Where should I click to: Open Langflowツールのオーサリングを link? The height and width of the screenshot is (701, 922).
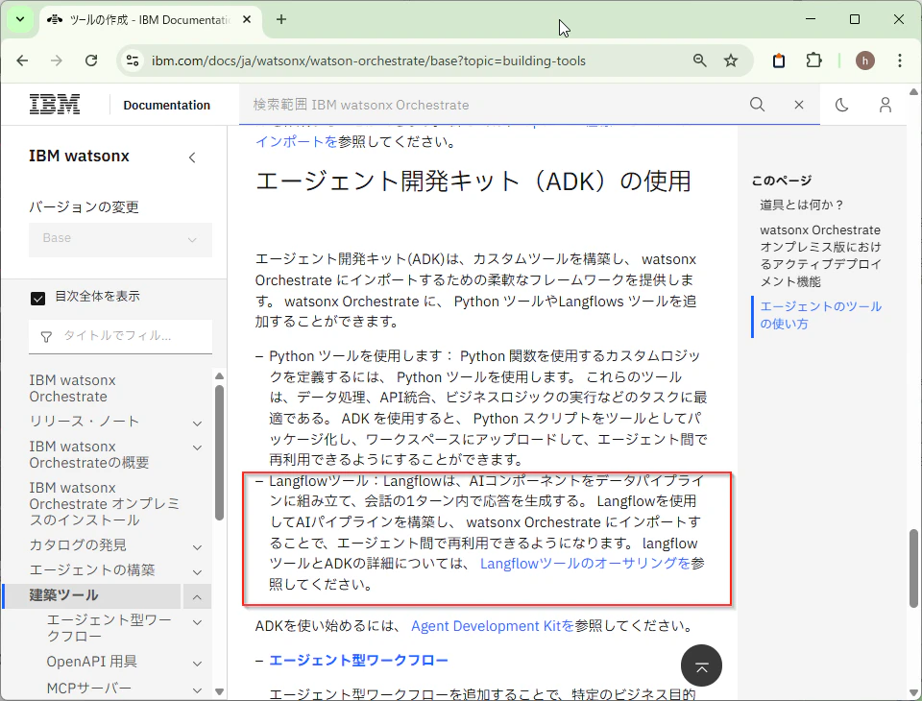[586, 564]
